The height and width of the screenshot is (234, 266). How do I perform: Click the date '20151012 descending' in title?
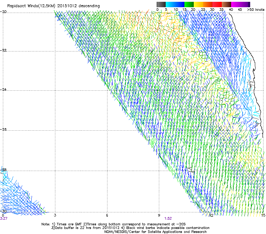tap(78, 6)
